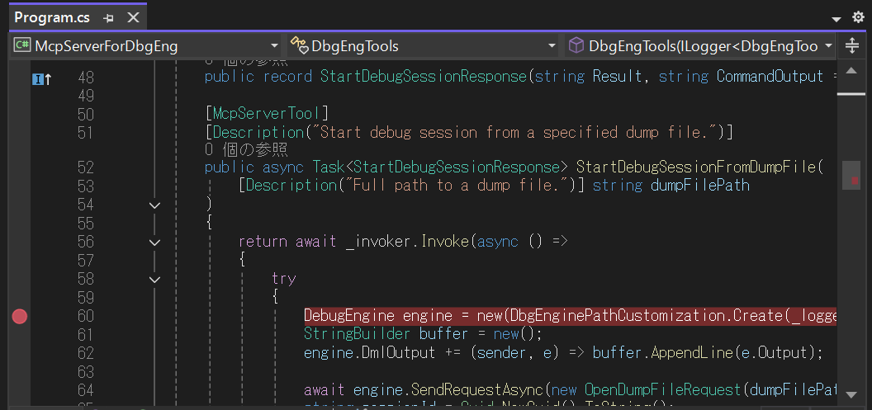Collapse the try block at line 58
This screenshot has height=410, width=872.
[155, 280]
